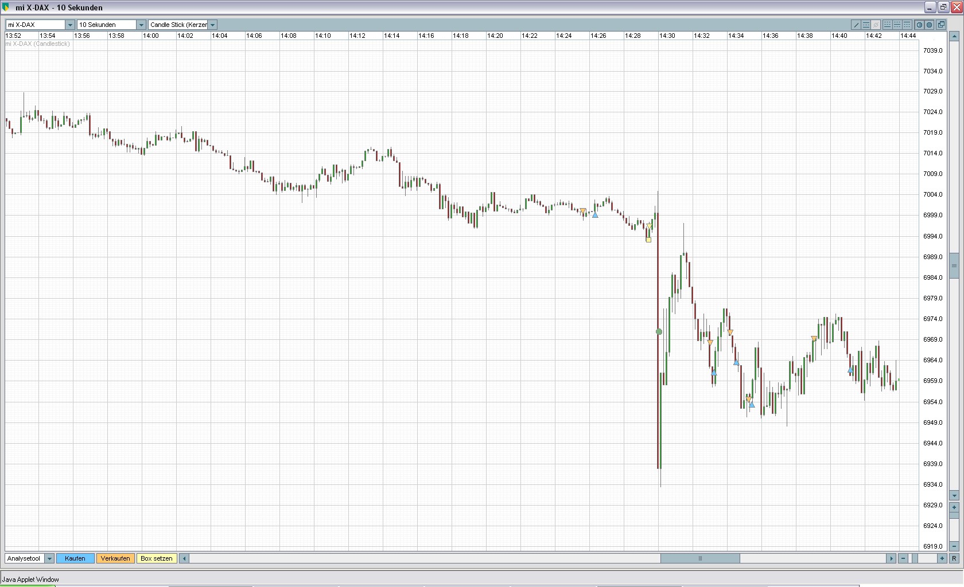Viewport: 964px width, 587px height.
Task: Click the vertical zoom plus button
Action: [x=954, y=507]
